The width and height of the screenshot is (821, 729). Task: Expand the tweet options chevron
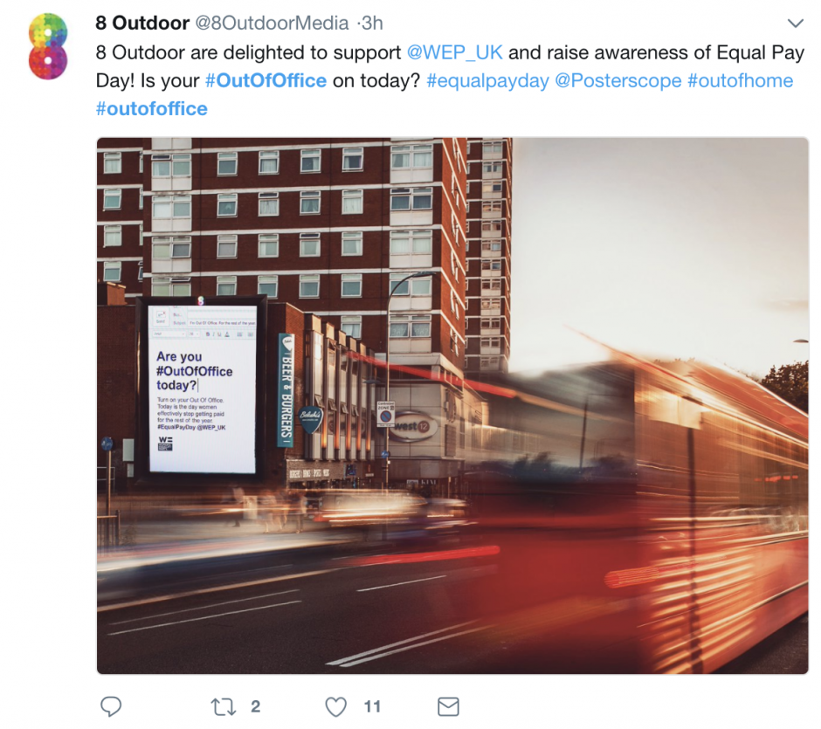tap(796, 23)
